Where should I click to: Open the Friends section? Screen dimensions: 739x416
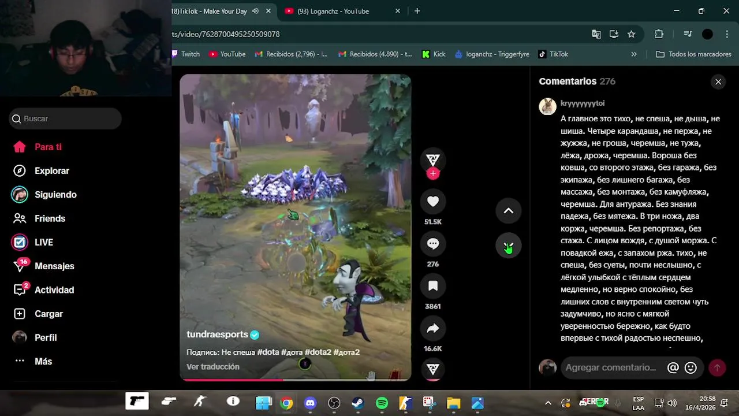(x=39, y=218)
